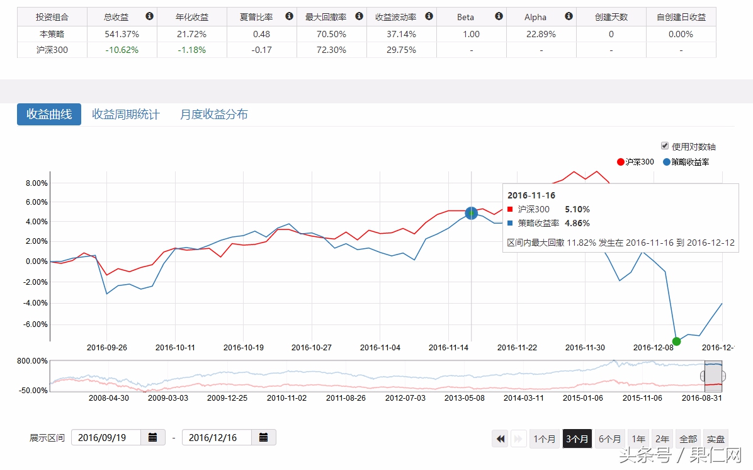Click the 收益波动率 info icon
The width and height of the screenshot is (753, 470).
click(x=429, y=16)
